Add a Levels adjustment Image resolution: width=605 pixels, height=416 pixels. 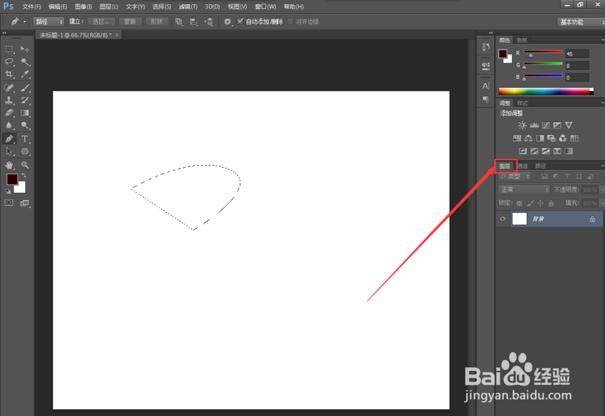pos(534,125)
